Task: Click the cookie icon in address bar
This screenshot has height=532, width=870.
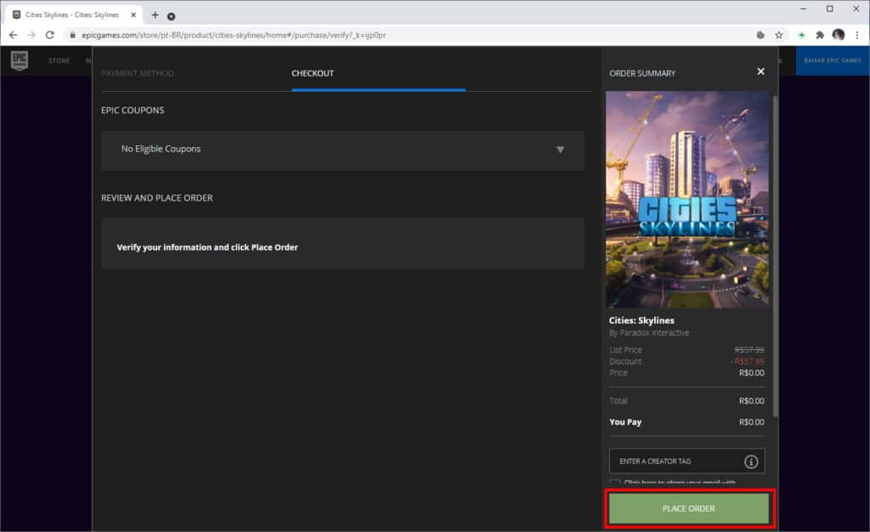Action: [760, 35]
